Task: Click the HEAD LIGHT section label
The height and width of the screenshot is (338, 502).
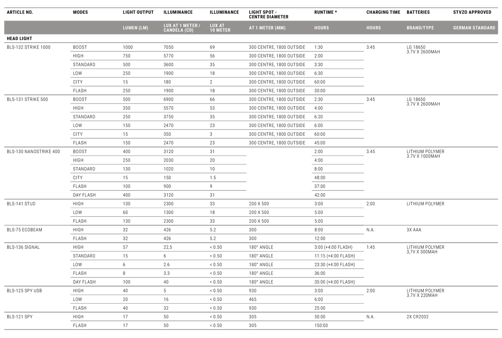Action: pyautogui.click(x=19, y=38)
